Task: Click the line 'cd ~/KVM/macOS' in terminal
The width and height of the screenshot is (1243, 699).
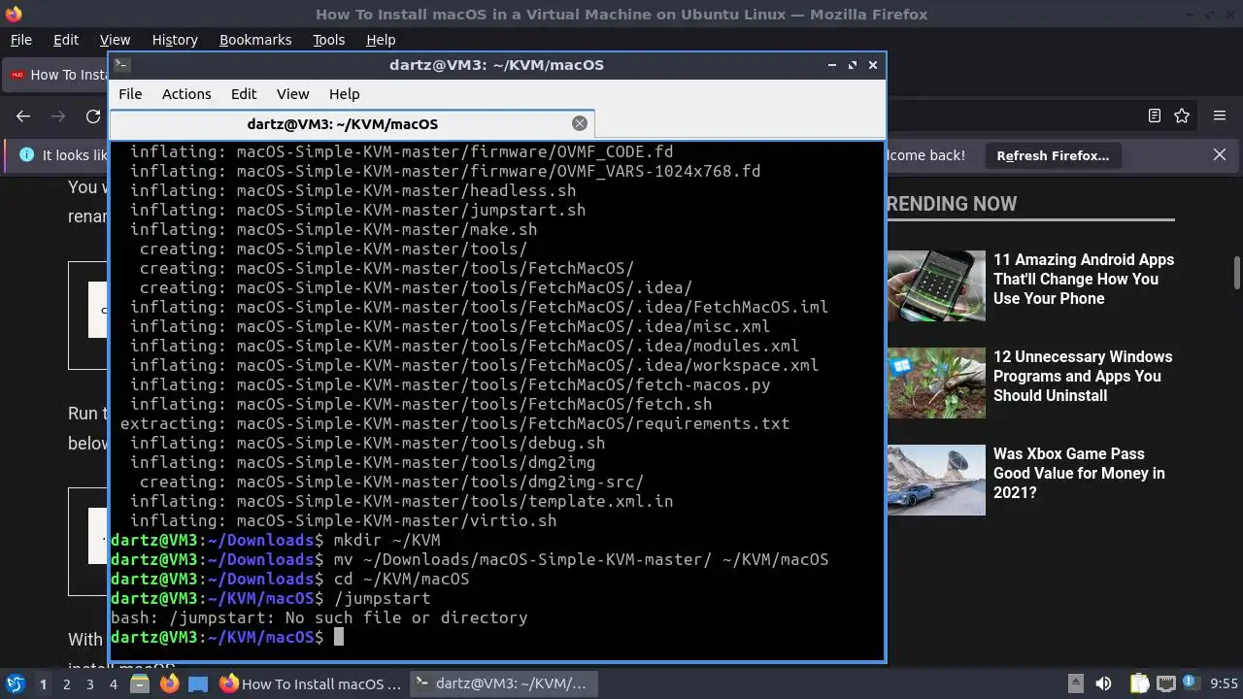Action: pyautogui.click(x=402, y=579)
